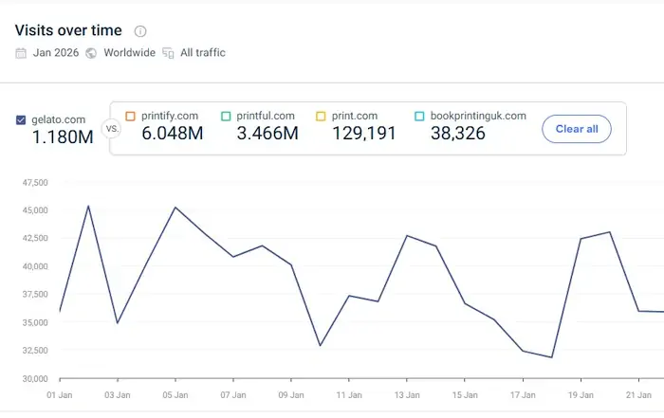
Task: Uncheck the gelato.com checkbox
Action: point(21,120)
